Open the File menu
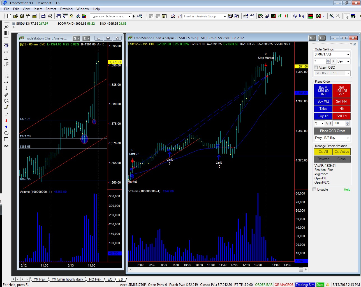The height and width of the screenshot is (287, 361). coord(7,9)
